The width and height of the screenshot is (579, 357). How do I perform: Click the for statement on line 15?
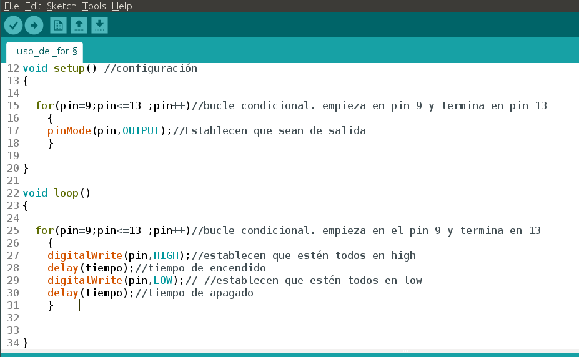tap(113, 106)
